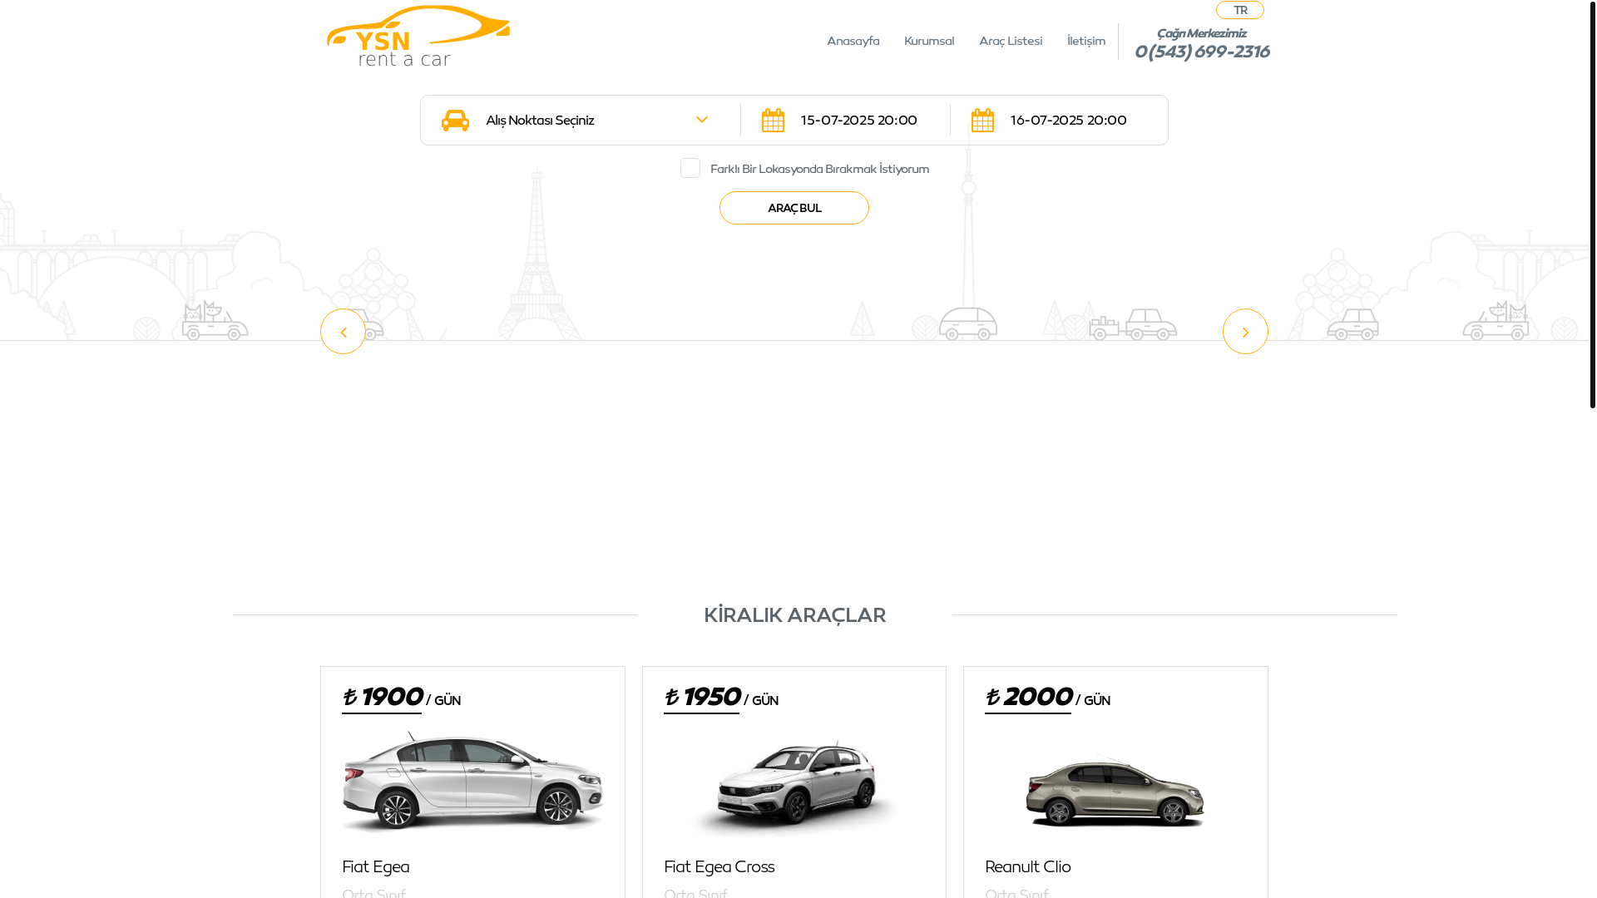Click the Fiat Egea Cross car image
This screenshot has width=1597, height=898.
(794, 786)
